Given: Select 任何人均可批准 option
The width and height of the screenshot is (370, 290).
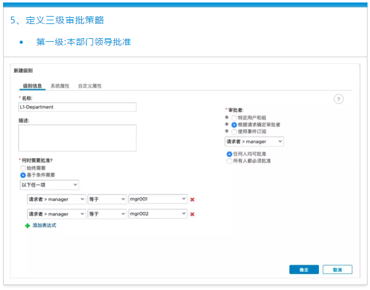Looking at the screenshot, I should click(x=230, y=154).
